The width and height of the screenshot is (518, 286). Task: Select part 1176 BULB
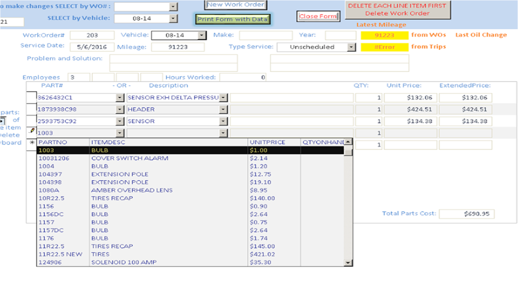(x=190, y=238)
